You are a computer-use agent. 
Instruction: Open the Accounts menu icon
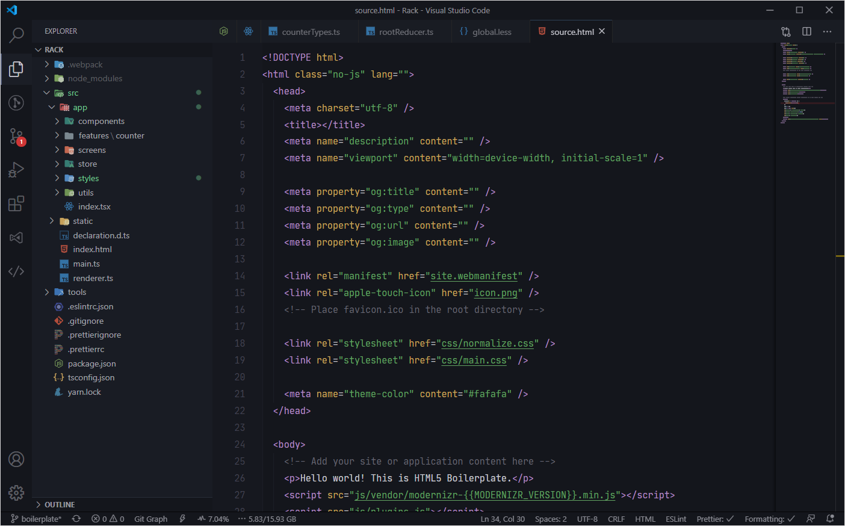point(16,459)
